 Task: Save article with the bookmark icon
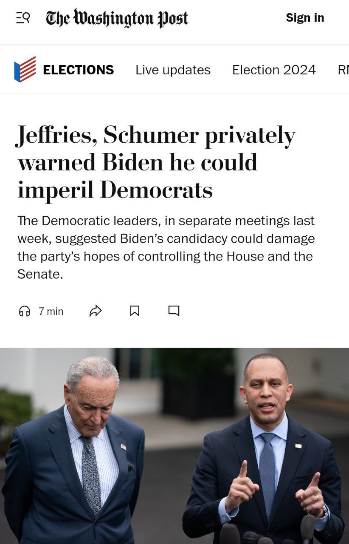click(135, 311)
